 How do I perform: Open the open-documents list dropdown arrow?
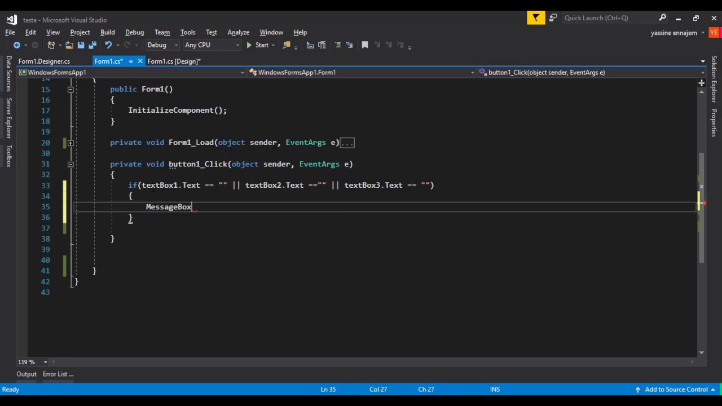point(703,61)
